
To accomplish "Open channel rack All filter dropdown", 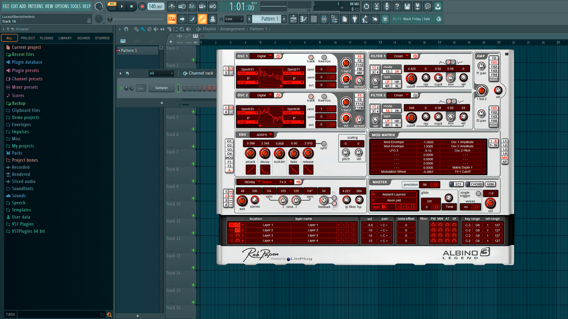I will [x=161, y=74].
